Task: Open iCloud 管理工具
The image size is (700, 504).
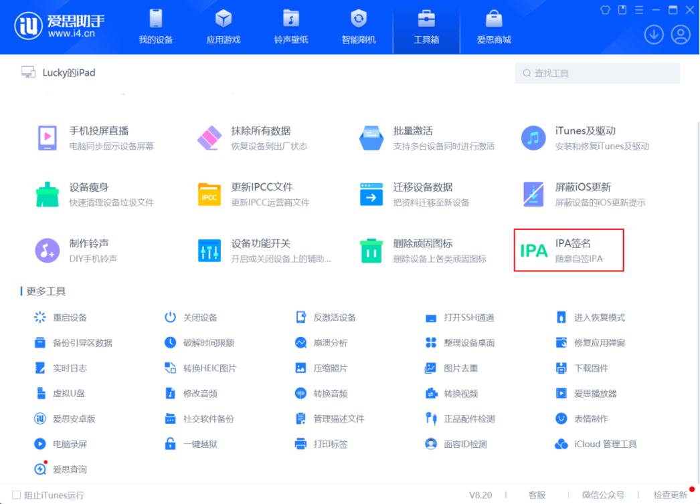Action: click(x=596, y=445)
